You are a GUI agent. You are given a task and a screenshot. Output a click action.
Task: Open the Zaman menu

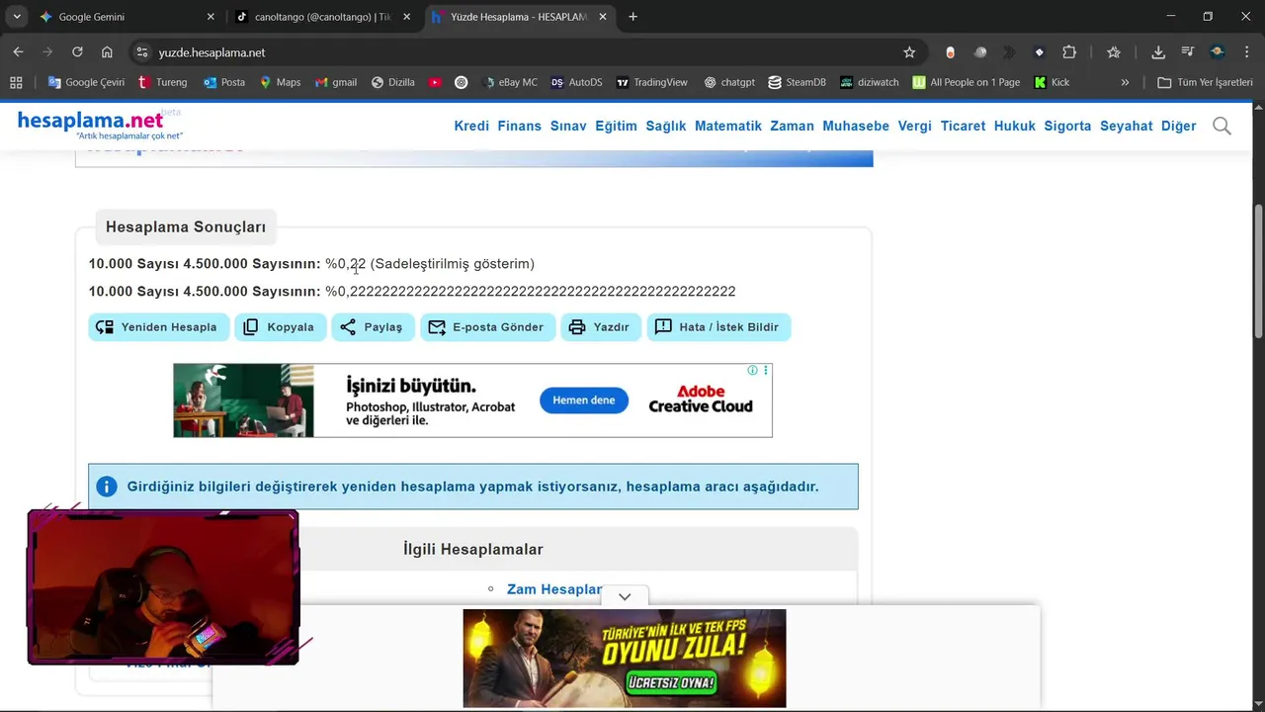pos(792,126)
